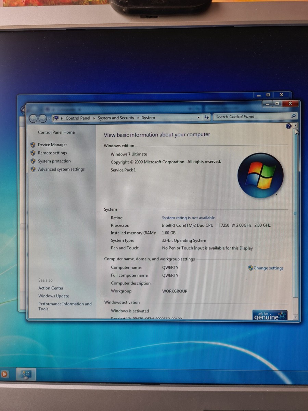
Task: Minimize the background window behind System
Action: [259, 95]
